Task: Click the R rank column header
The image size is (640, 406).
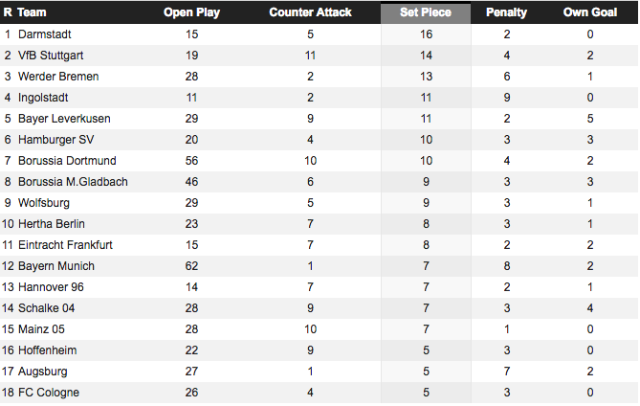Action: click(x=8, y=12)
